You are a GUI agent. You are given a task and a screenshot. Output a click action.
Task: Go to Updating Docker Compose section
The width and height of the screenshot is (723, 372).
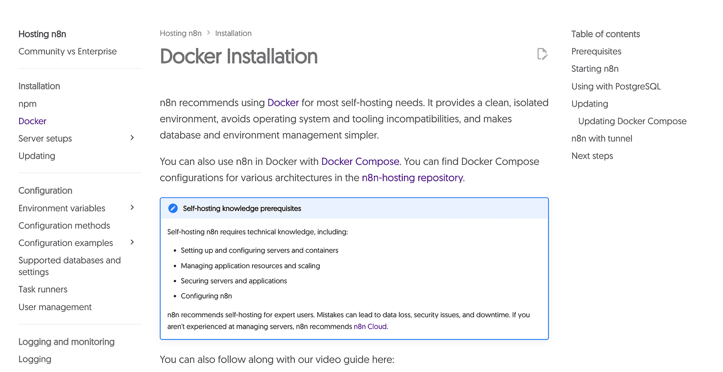[632, 121]
